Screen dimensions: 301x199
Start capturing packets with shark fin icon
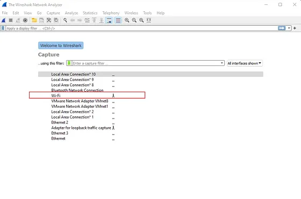tap(3, 20)
